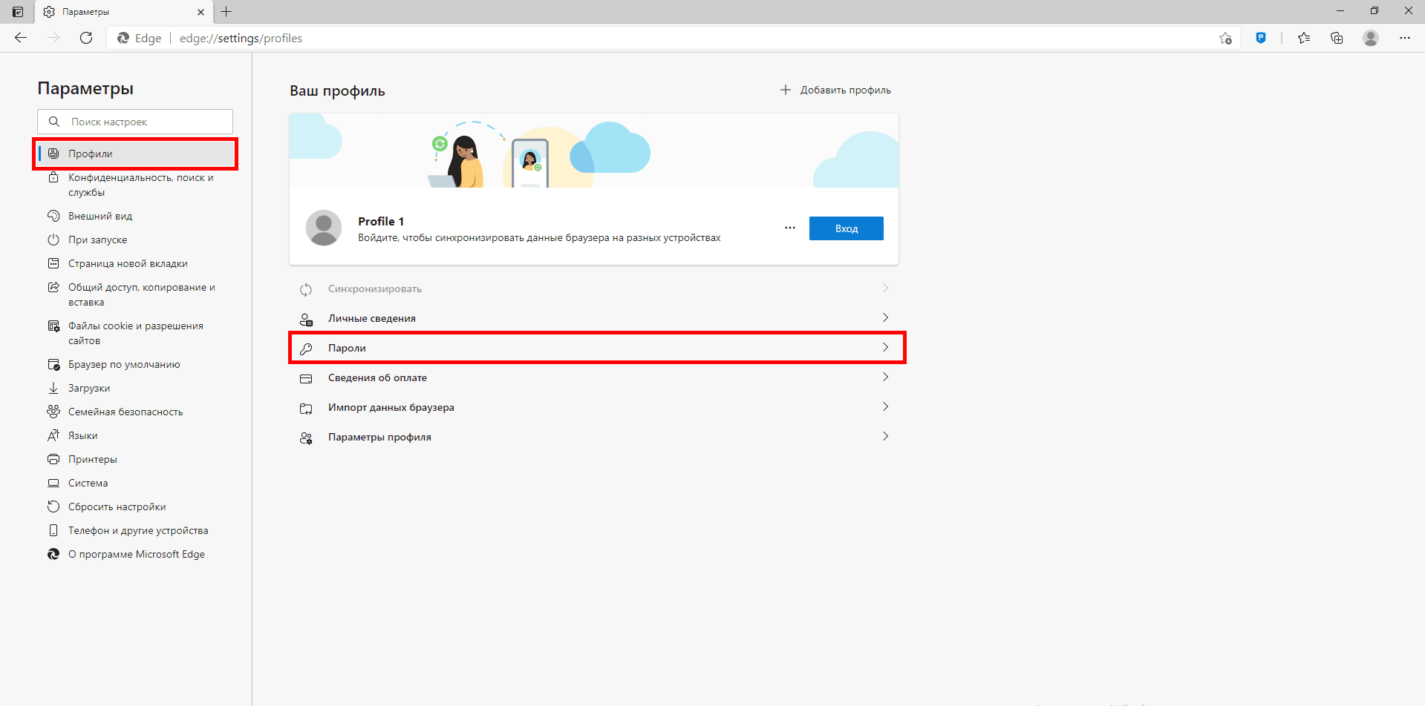Image resolution: width=1425 pixels, height=706 pixels.
Task: Click the Внешний вид sidebar icon
Action: click(53, 215)
